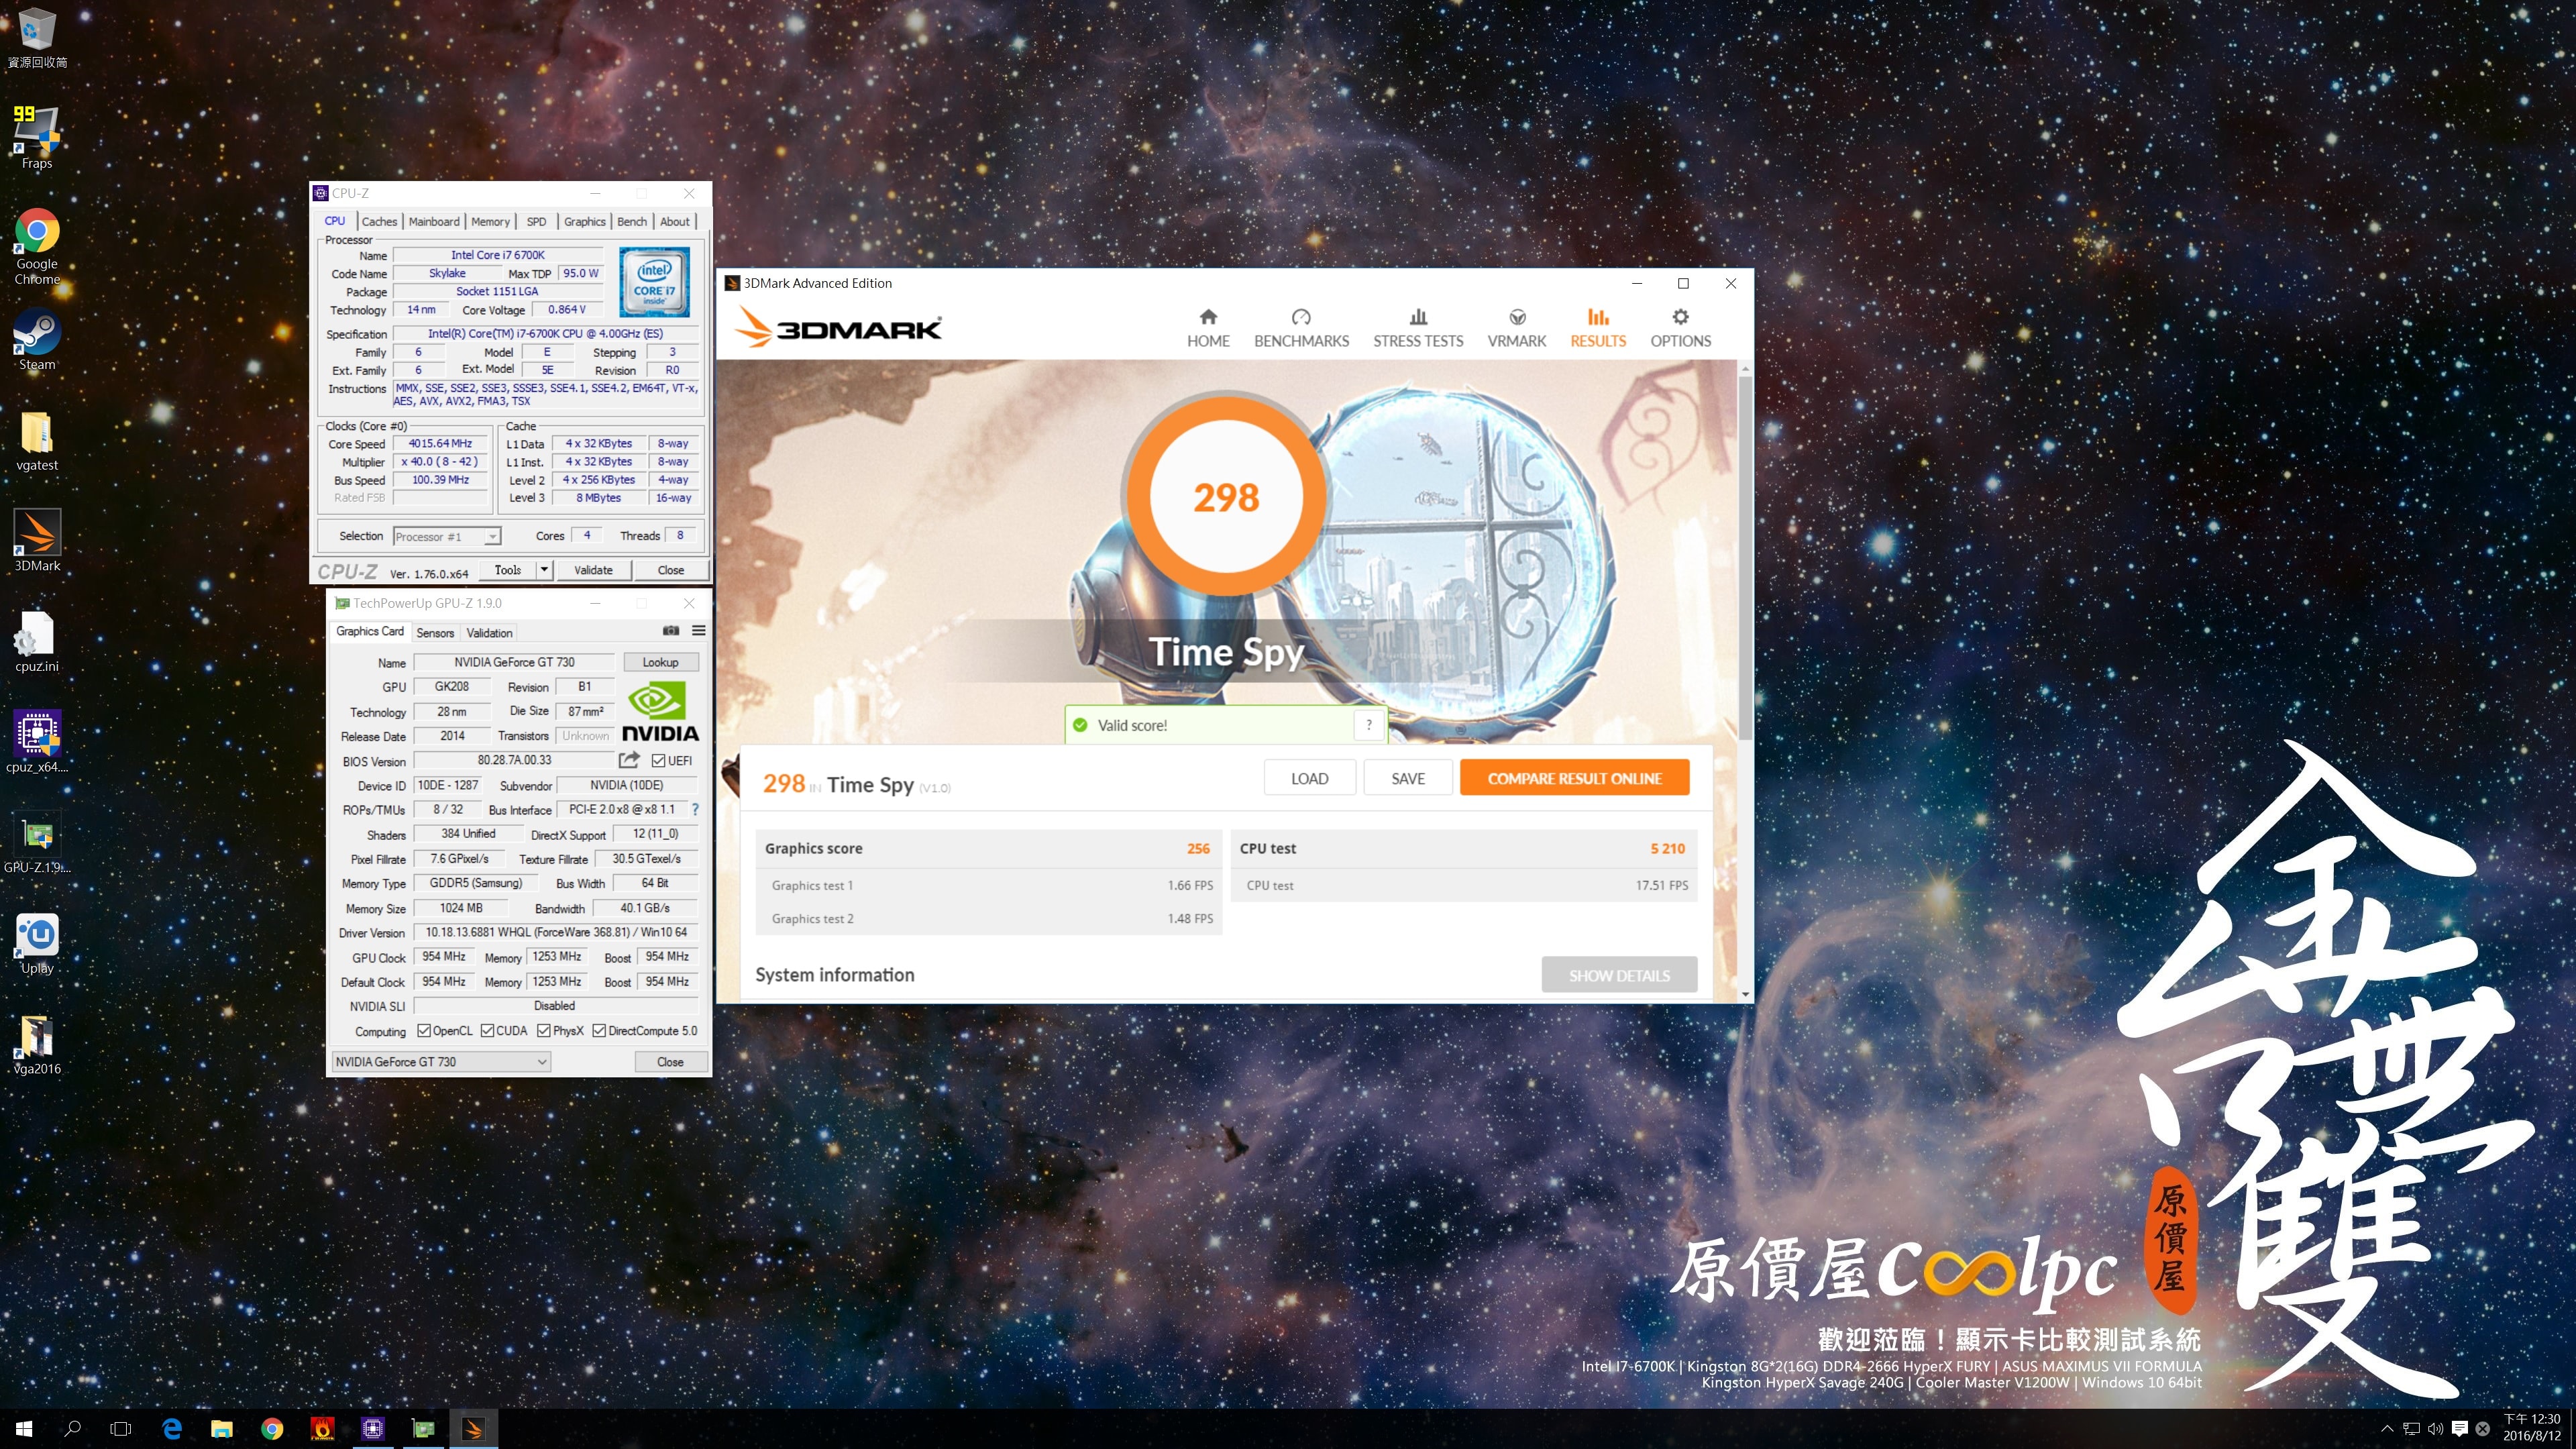Screen dimensions: 2576x1449
Task: Open the SPD tab in CPU-Z
Action: click(x=537, y=222)
